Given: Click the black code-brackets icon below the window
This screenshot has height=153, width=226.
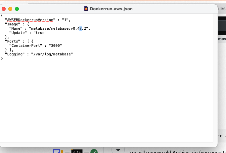Looking at the screenshot, I should click(x=77, y=151).
